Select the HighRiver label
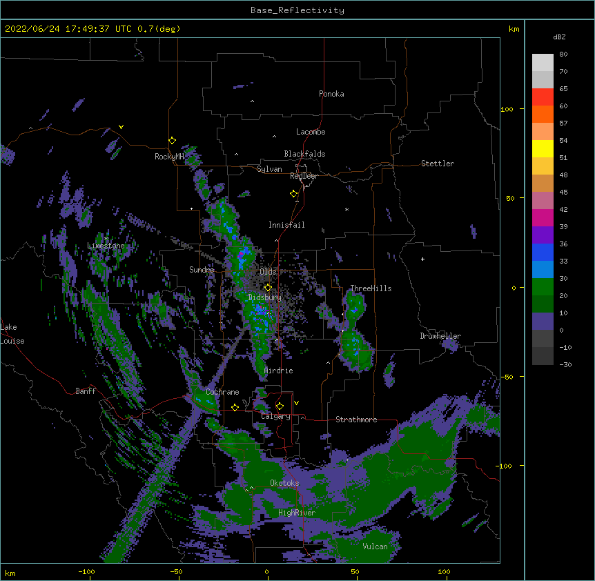This screenshot has height=581, width=595. coord(297,513)
